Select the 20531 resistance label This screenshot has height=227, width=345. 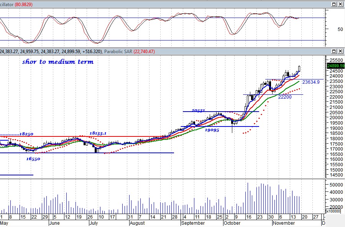(198, 110)
